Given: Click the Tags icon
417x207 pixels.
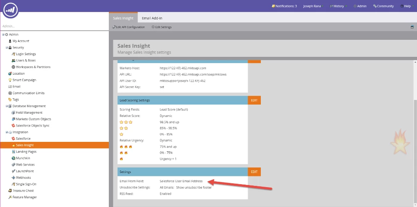Looking at the screenshot, I should [10, 100].
